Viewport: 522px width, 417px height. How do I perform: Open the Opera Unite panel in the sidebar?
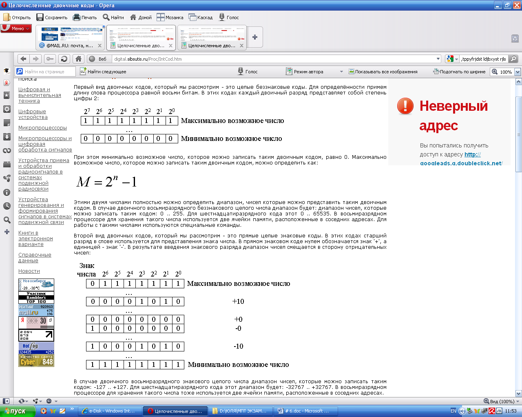tap(7, 178)
